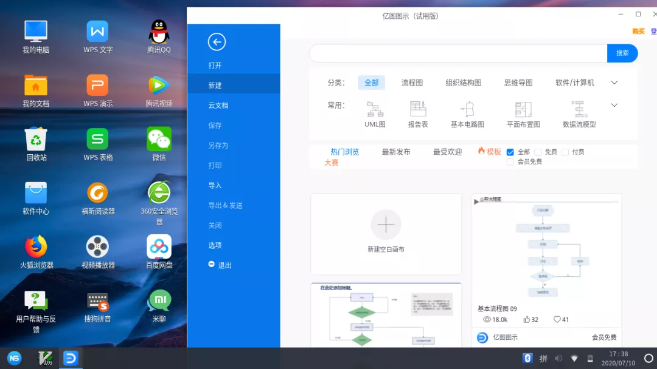Check the 付费 filter checkbox
The height and width of the screenshot is (369, 657).
tap(565, 152)
